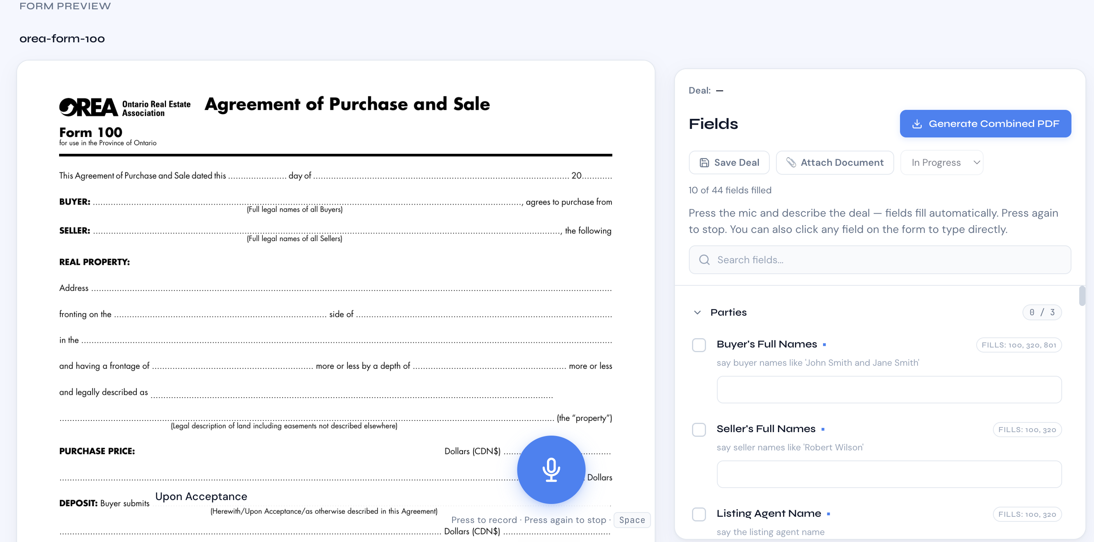Click the 'Buyer's Full Names' label

767,344
